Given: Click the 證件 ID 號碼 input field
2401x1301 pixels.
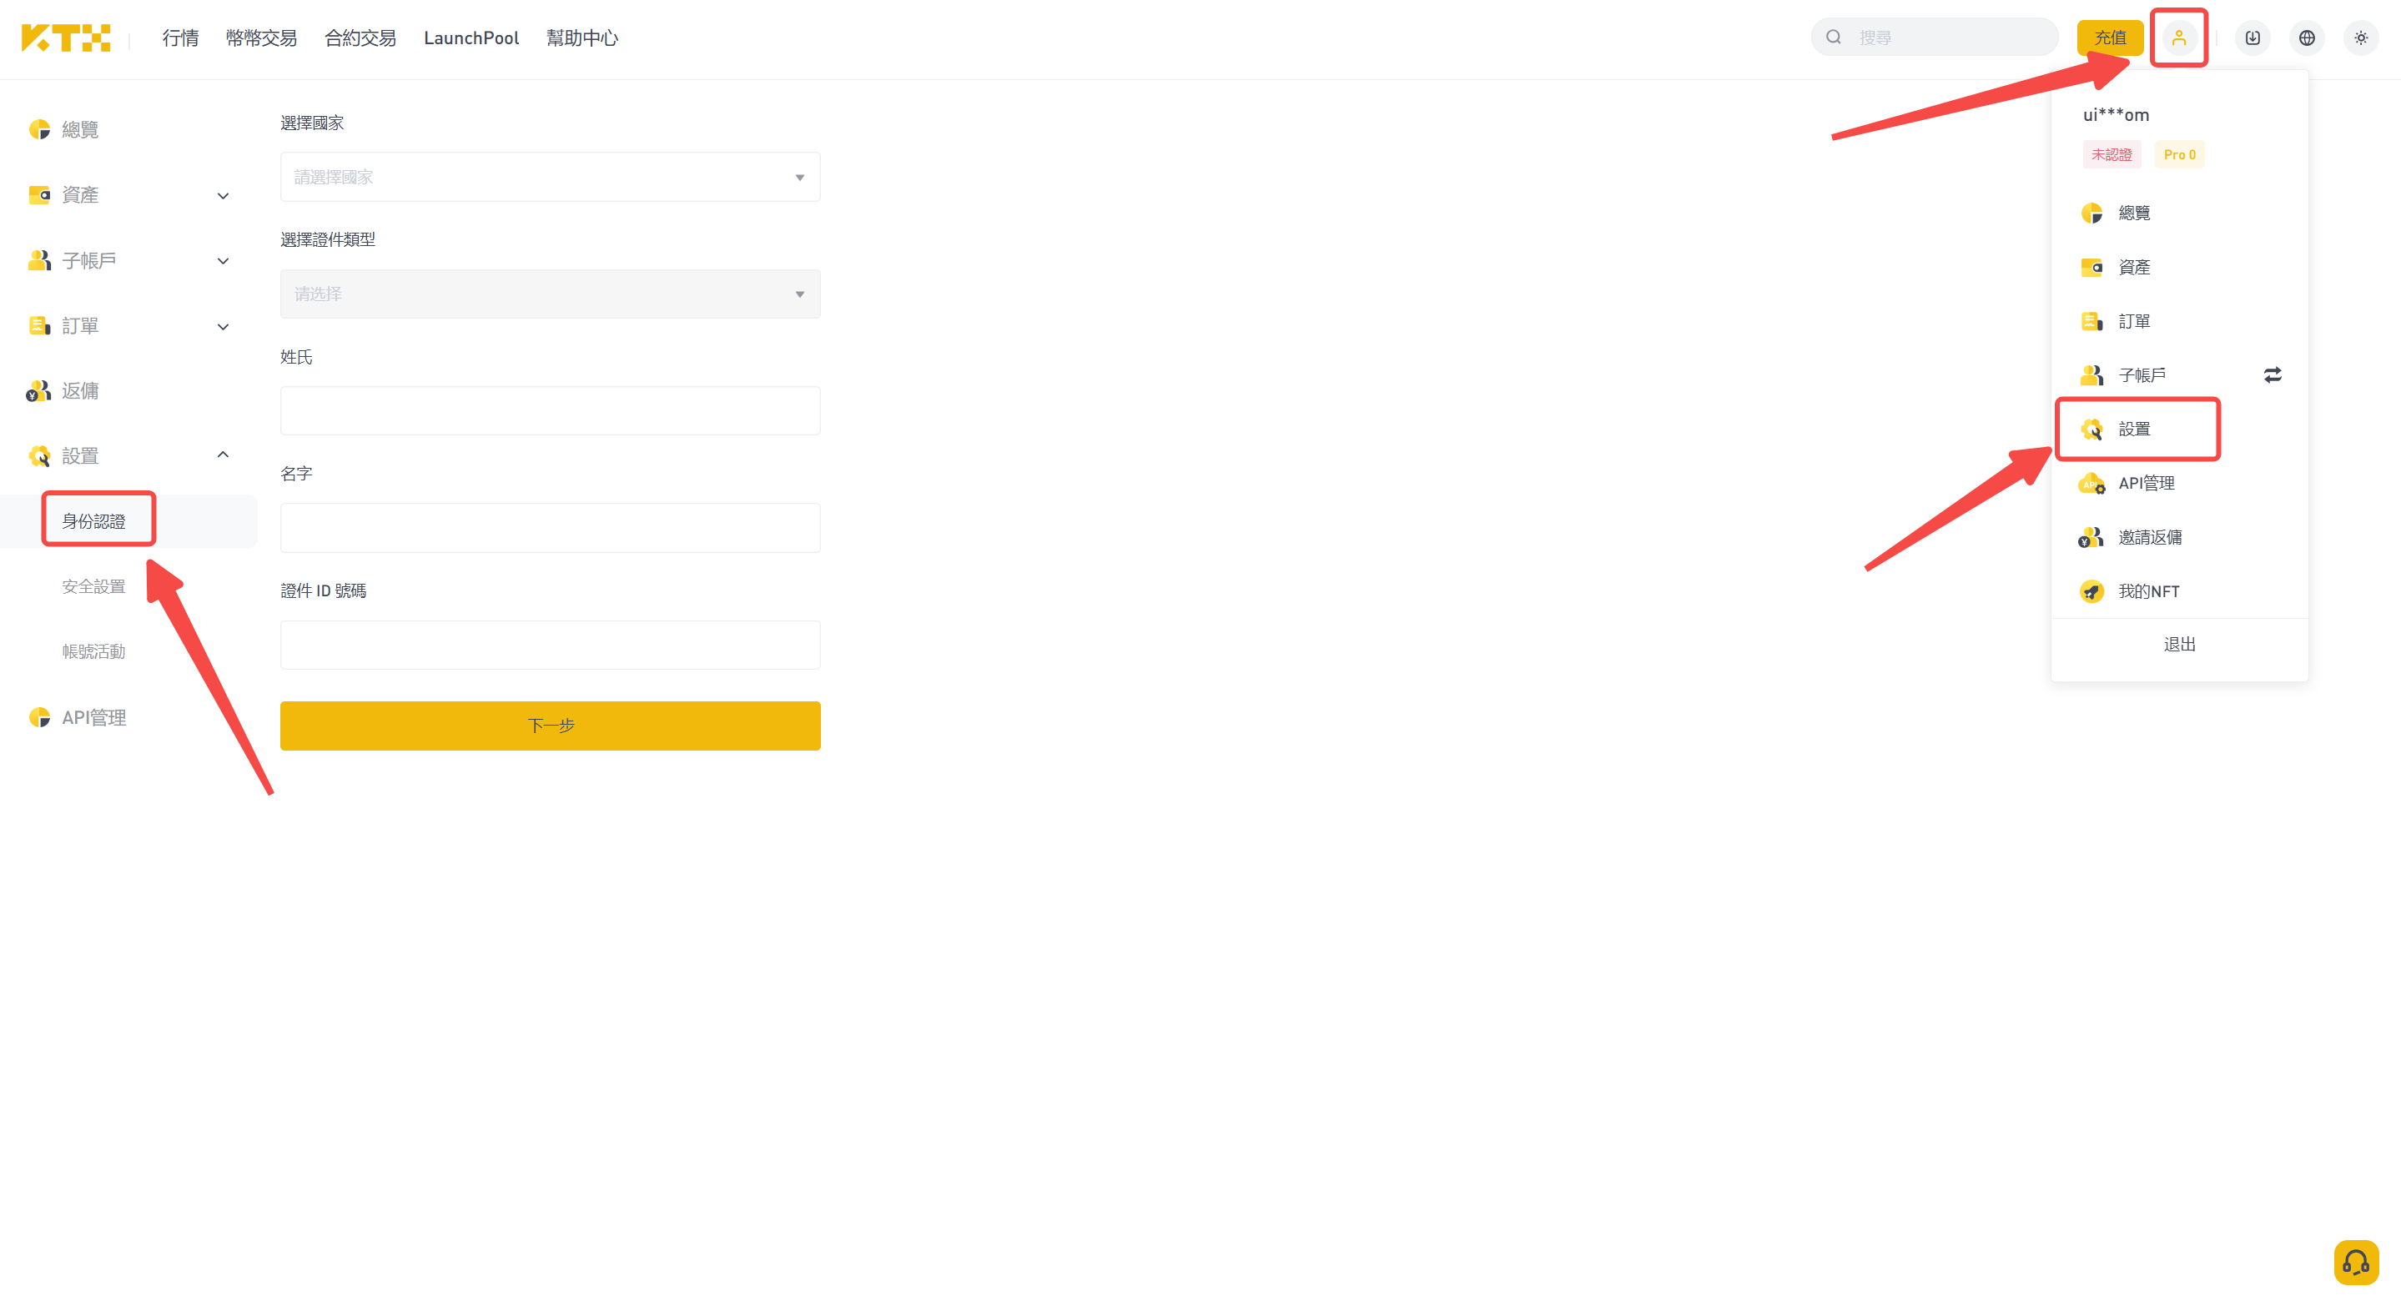Looking at the screenshot, I should pos(550,645).
